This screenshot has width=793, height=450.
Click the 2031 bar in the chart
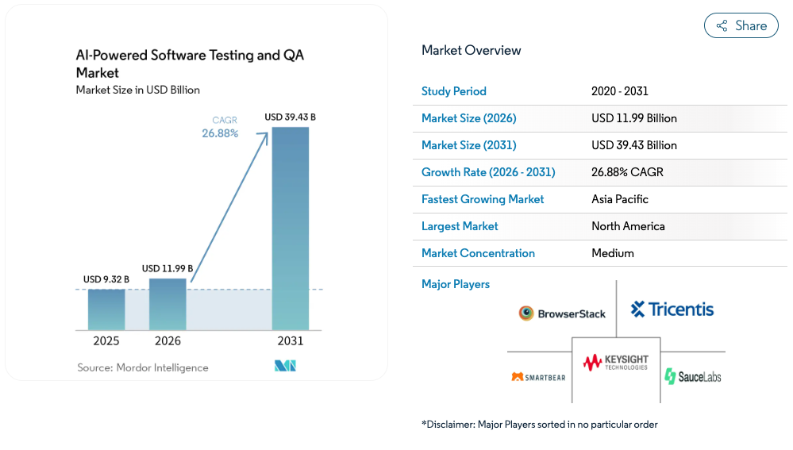click(291, 229)
